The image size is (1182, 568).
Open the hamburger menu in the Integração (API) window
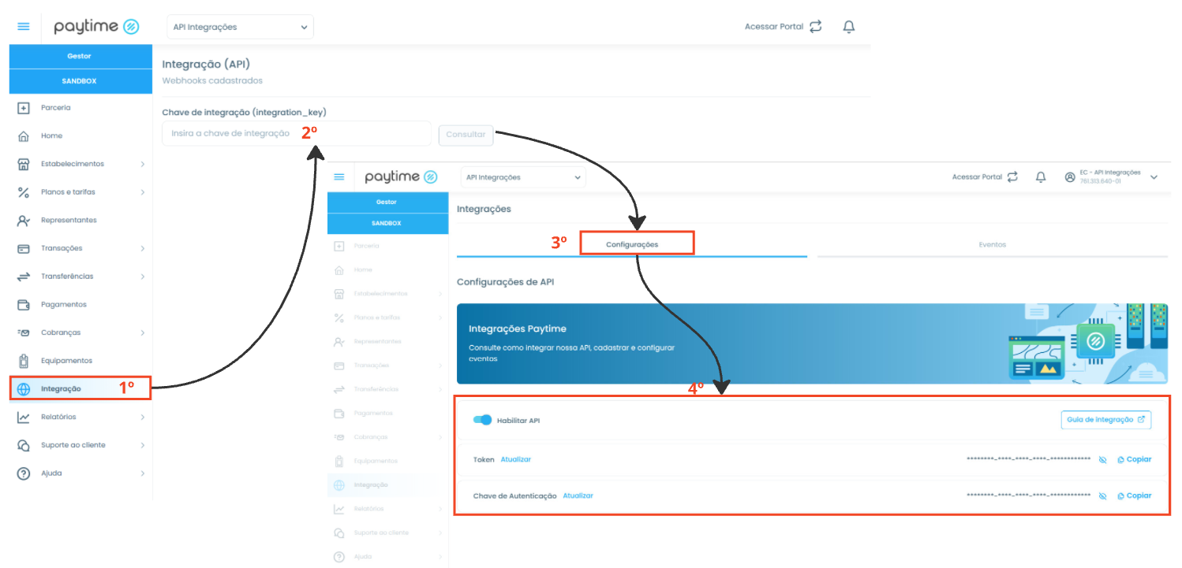(x=24, y=26)
